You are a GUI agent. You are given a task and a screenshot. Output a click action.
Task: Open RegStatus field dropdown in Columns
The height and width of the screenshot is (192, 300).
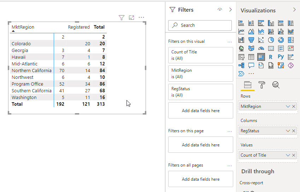click(x=288, y=131)
